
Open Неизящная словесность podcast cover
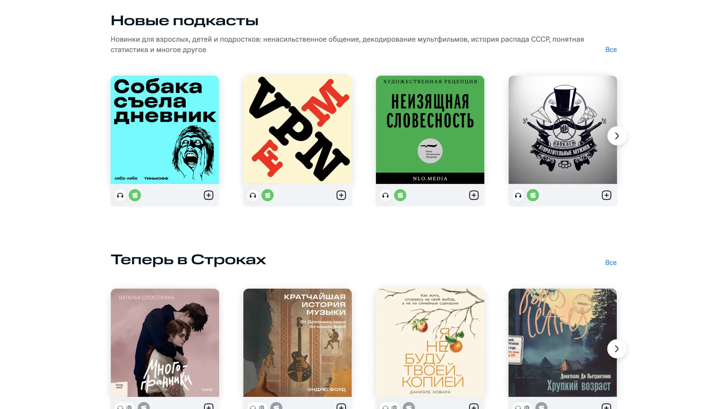point(430,130)
